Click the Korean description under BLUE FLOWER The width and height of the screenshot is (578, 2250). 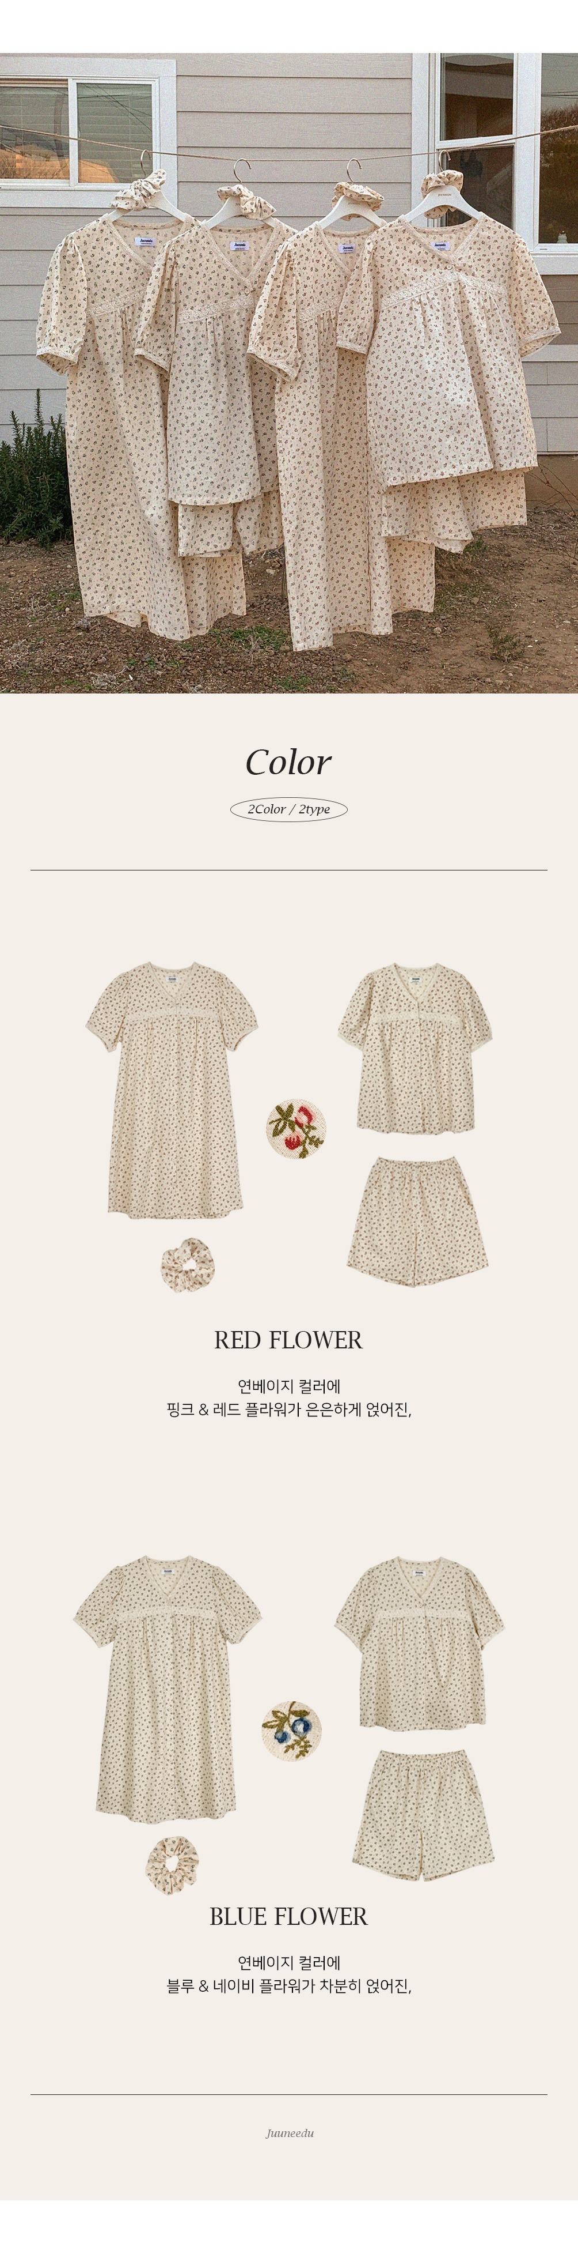point(288,1974)
